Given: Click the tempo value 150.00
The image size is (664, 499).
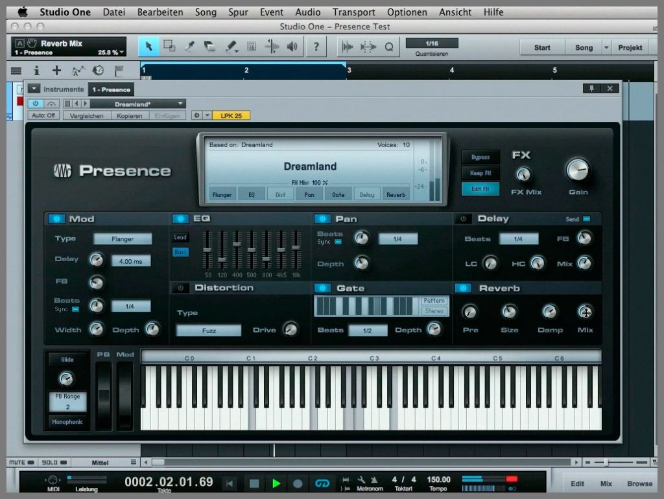Looking at the screenshot, I should [438, 480].
